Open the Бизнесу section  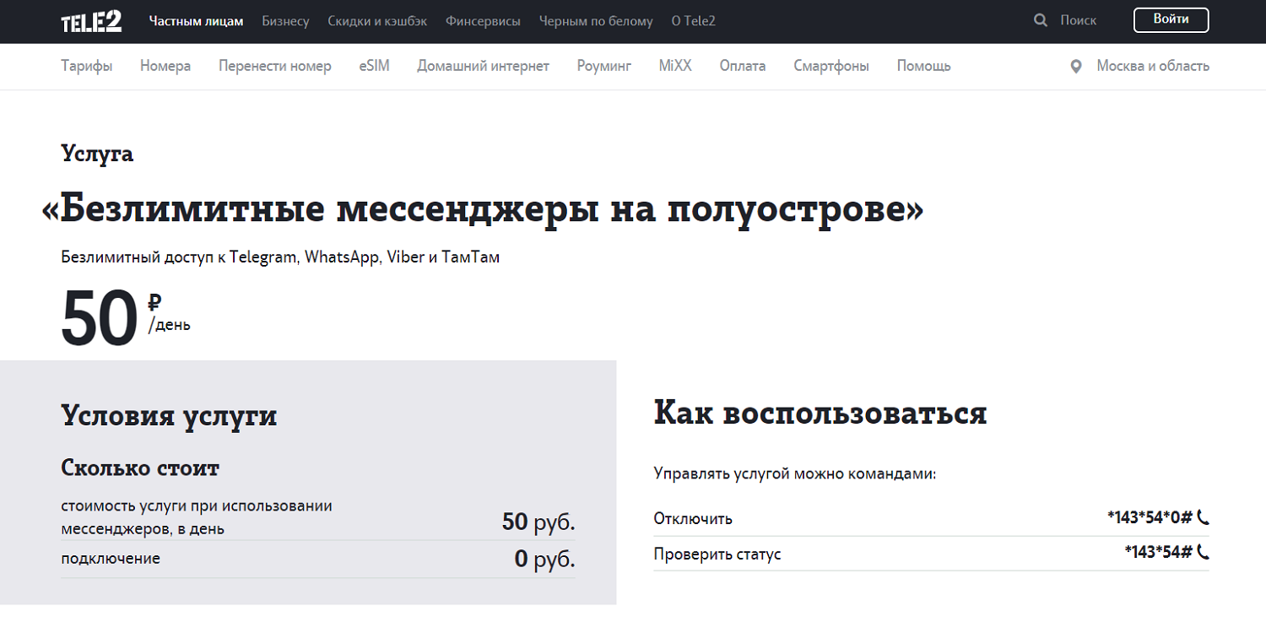tap(285, 21)
